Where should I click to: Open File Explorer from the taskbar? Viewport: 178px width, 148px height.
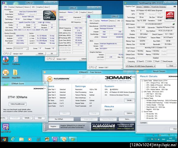tap(22, 139)
